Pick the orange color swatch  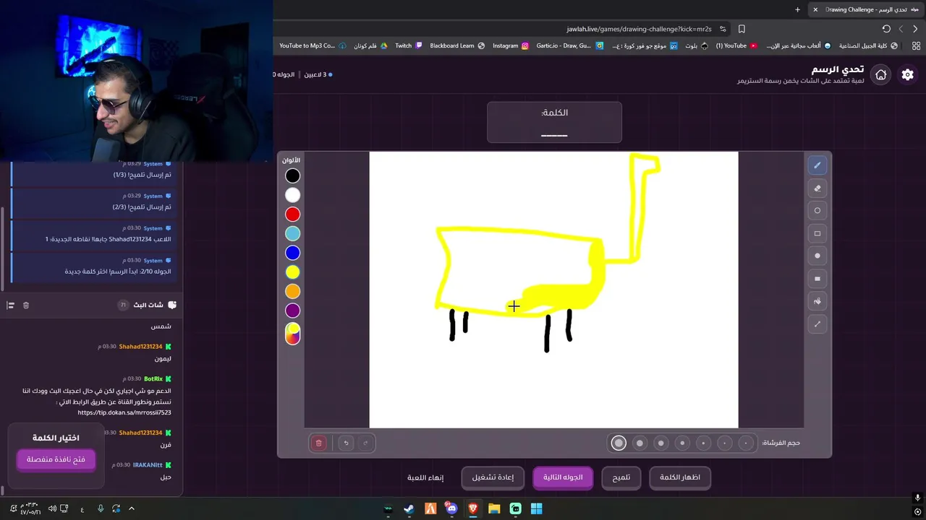tap(292, 291)
